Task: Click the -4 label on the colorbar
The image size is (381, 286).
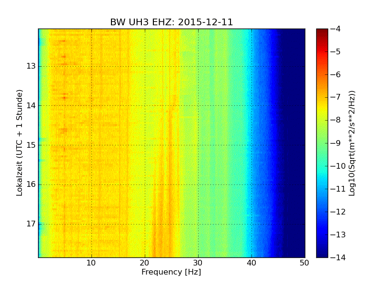Action: click(x=336, y=29)
